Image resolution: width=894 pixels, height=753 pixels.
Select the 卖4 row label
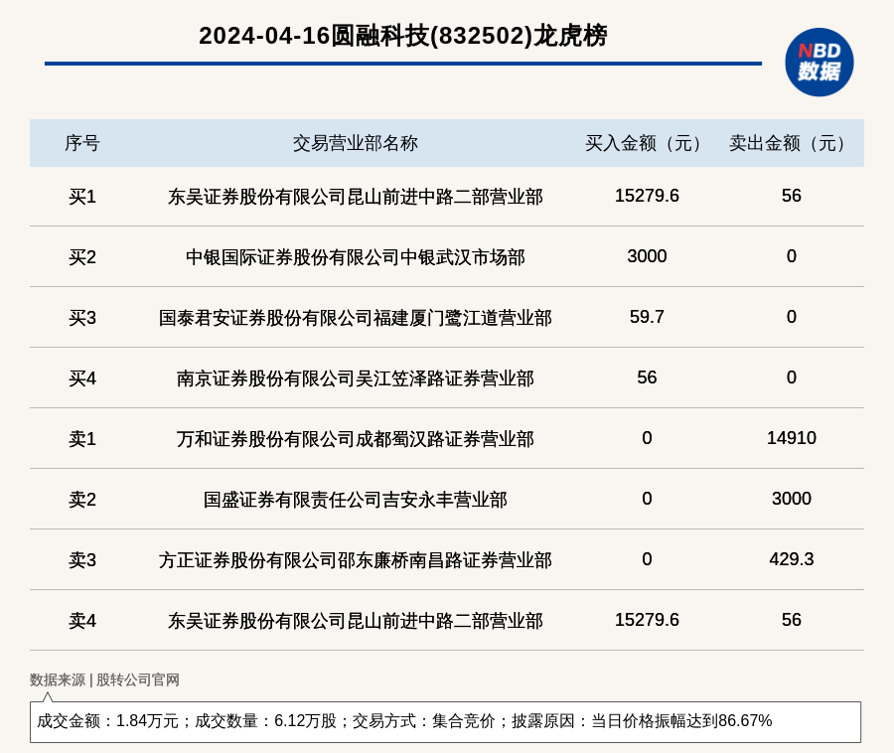tap(82, 621)
